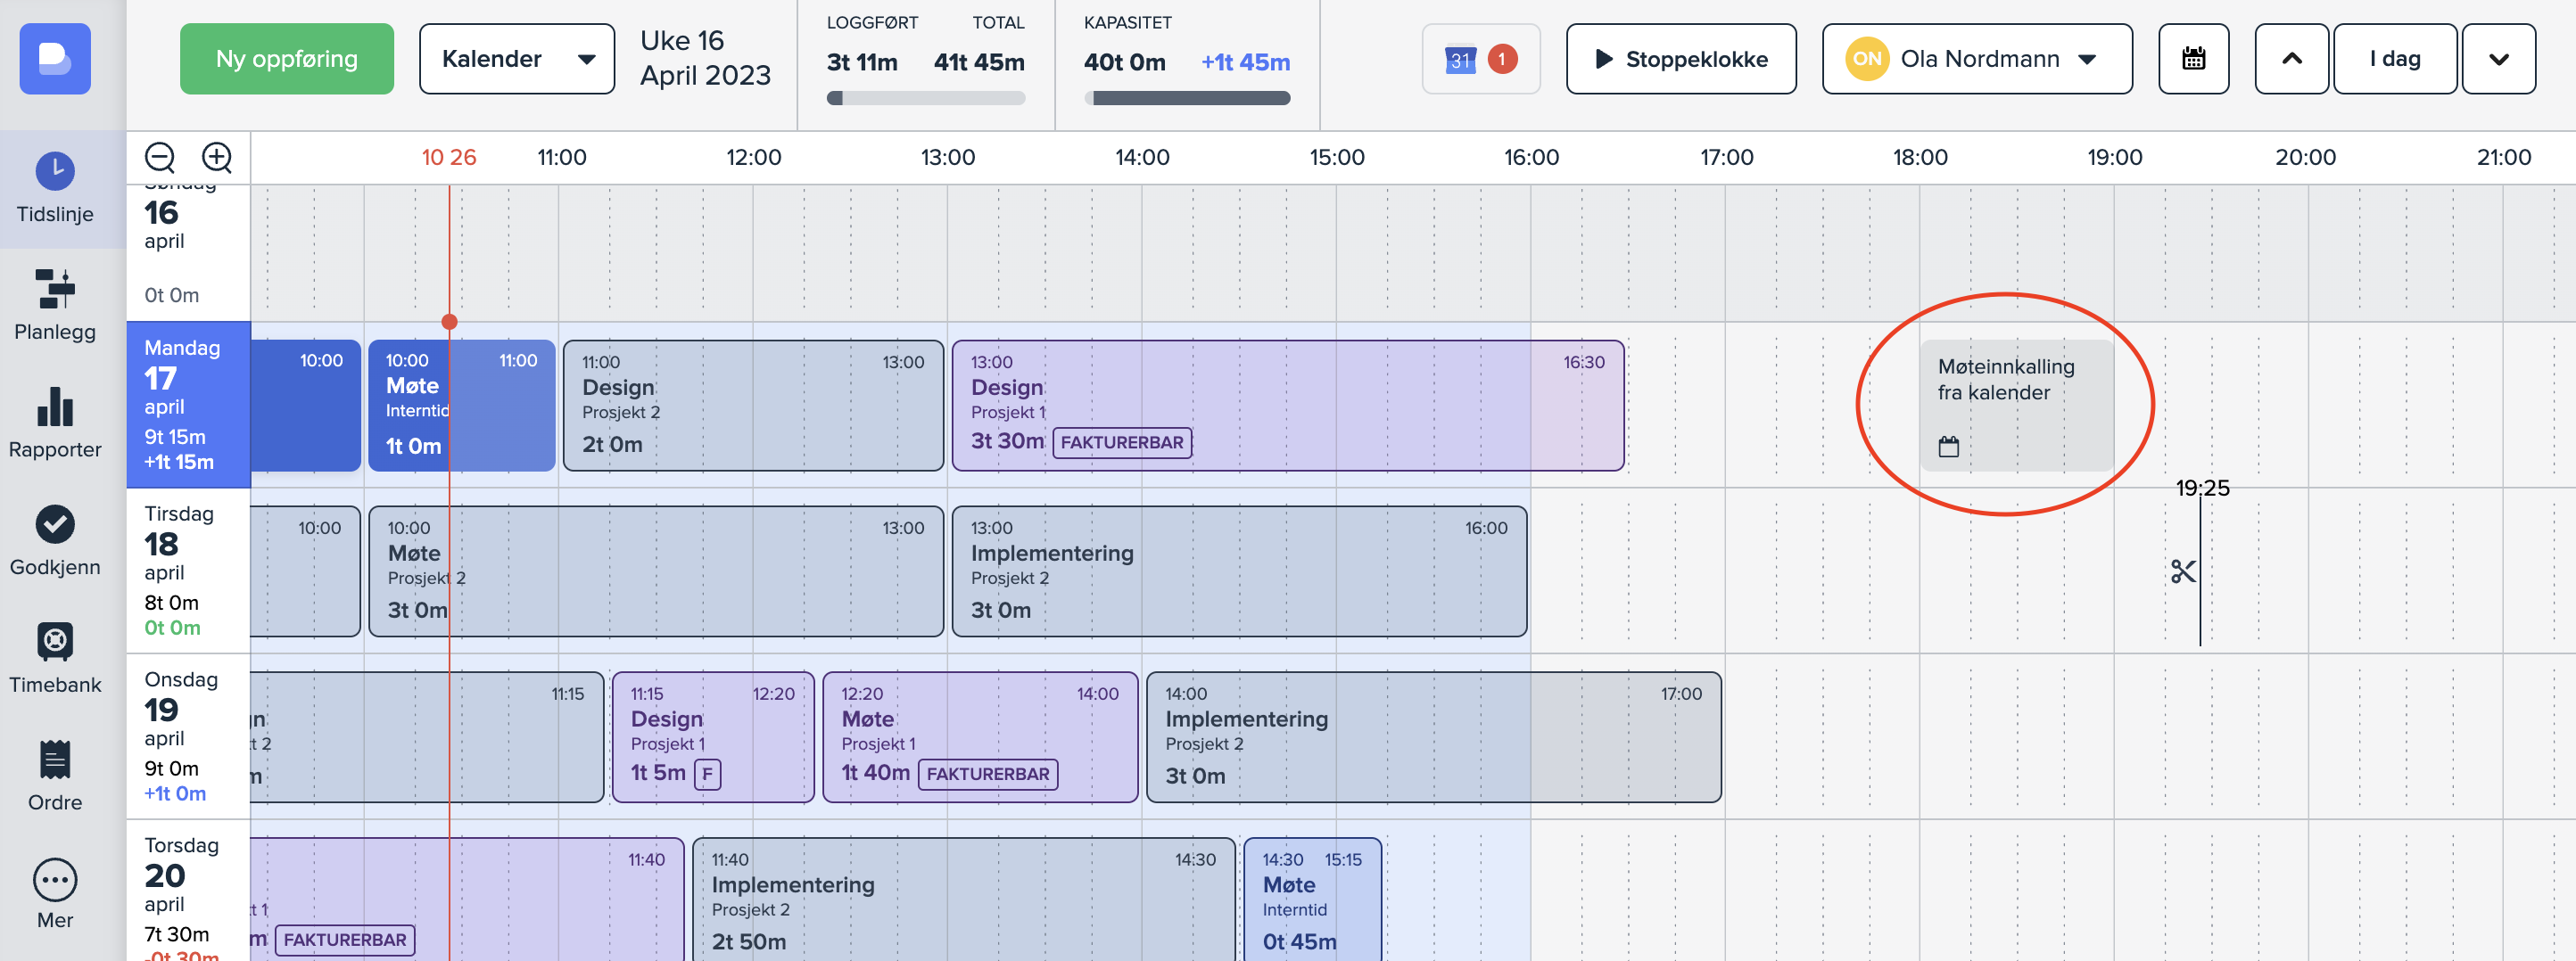The width and height of the screenshot is (2576, 961).
Task: Open Godkjenn in the sidebar
Action: (55, 540)
